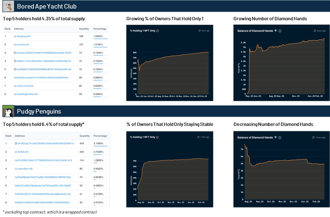The width and height of the screenshot is (330, 217).
Task: Click refresh icon on Pudgy % Holding chart
Action: (198, 137)
